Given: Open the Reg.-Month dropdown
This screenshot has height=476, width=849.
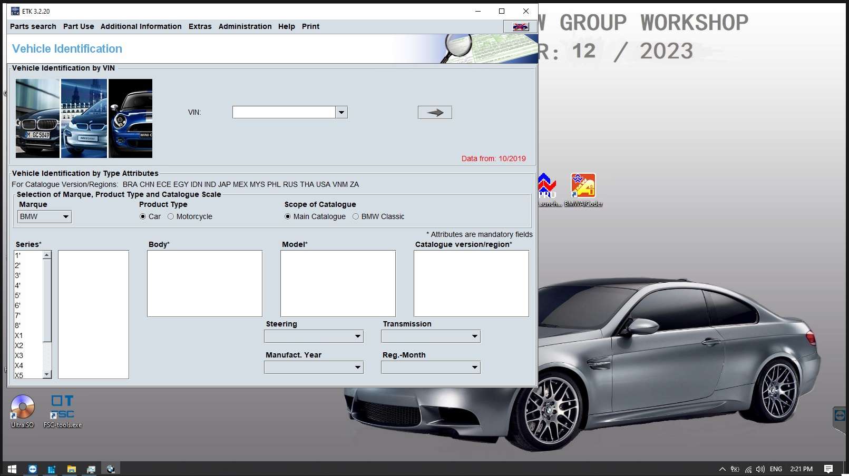Looking at the screenshot, I should [431, 367].
